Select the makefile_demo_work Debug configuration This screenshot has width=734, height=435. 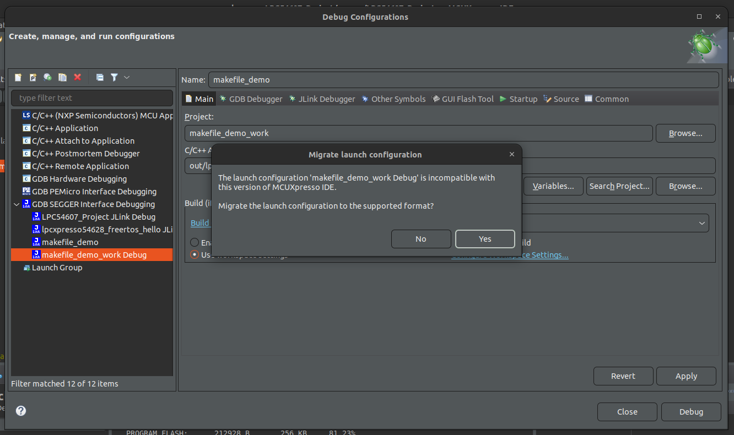[x=91, y=255]
